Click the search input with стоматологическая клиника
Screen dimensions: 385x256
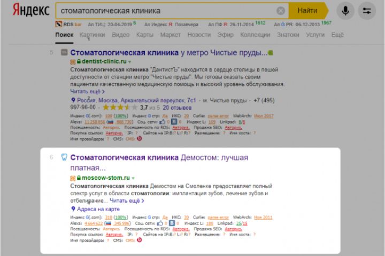(165, 11)
